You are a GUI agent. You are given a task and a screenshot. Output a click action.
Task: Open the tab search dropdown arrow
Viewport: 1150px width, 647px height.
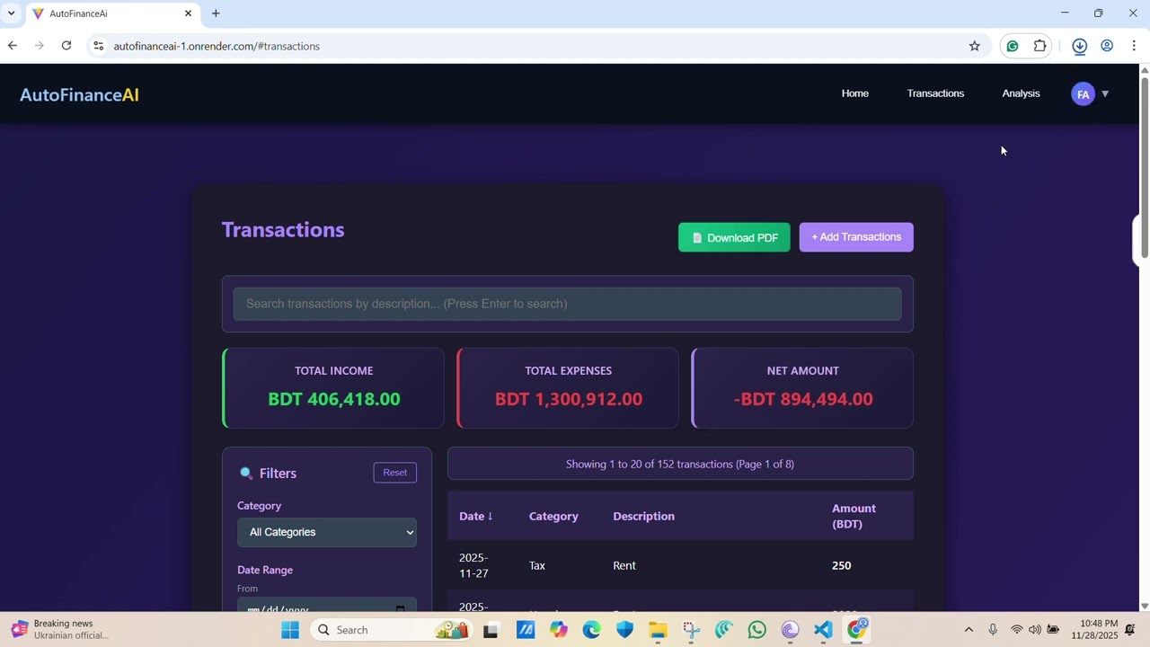[11, 13]
